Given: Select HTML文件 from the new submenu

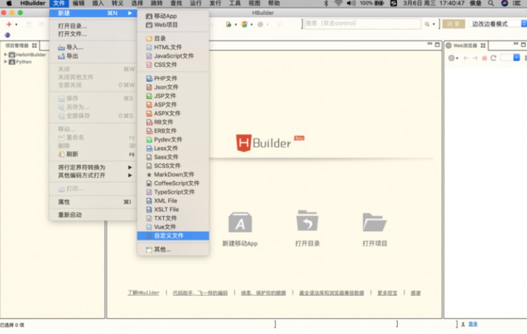Looking at the screenshot, I should pyautogui.click(x=167, y=47).
